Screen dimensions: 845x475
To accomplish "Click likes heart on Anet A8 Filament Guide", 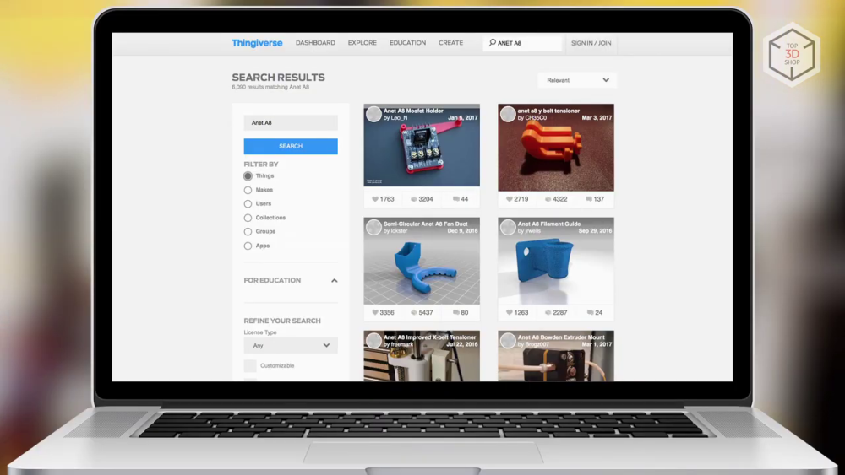I will [x=510, y=312].
